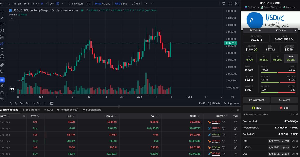300x157 pixels.
Task: Toggle stay in drawing mode
Action: (2, 86)
